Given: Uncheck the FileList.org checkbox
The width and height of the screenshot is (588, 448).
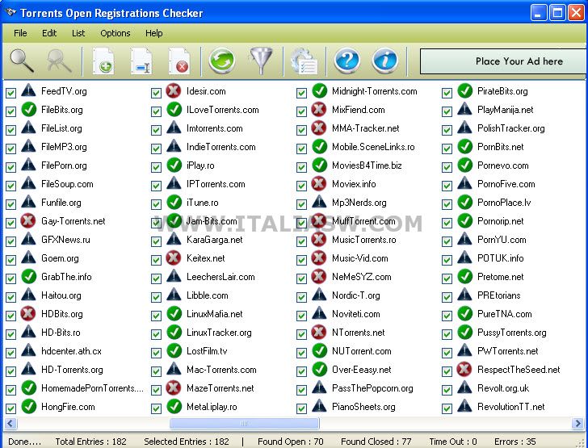Looking at the screenshot, I should pyautogui.click(x=10, y=130).
